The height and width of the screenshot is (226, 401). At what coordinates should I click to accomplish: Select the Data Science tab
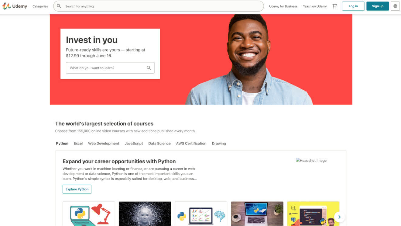point(159,143)
